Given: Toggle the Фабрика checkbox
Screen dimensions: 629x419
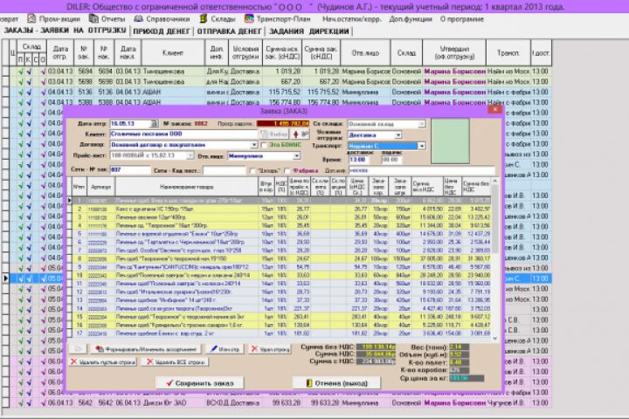Looking at the screenshot, I should [x=287, y=171].
